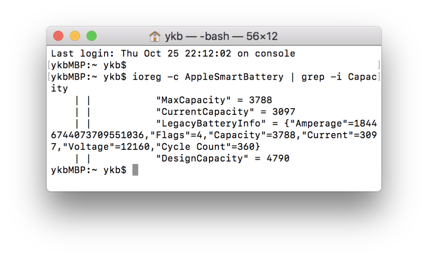Screen dimensions: 428x258
Task: Click the green zoom window button
Action: pyautogui.click(x=92, y=36)
